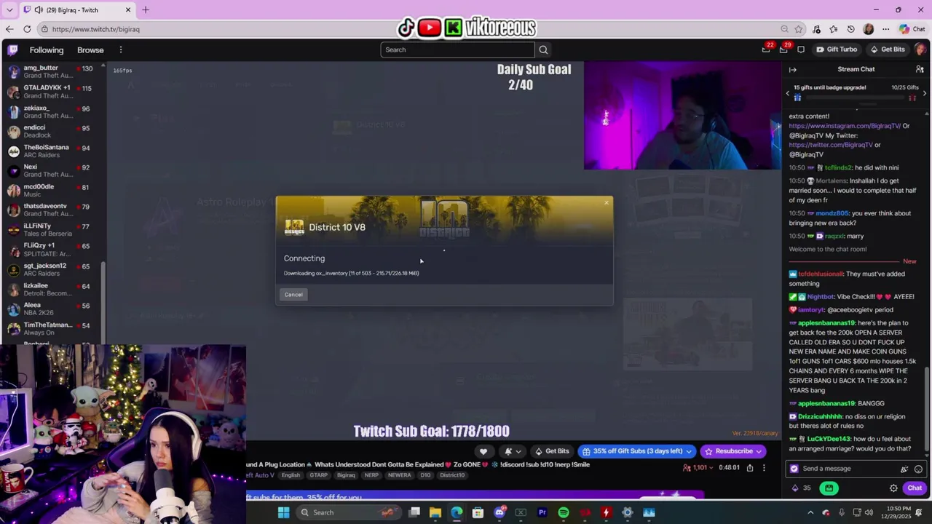Click the District10 stream tag

coord(452,475)
